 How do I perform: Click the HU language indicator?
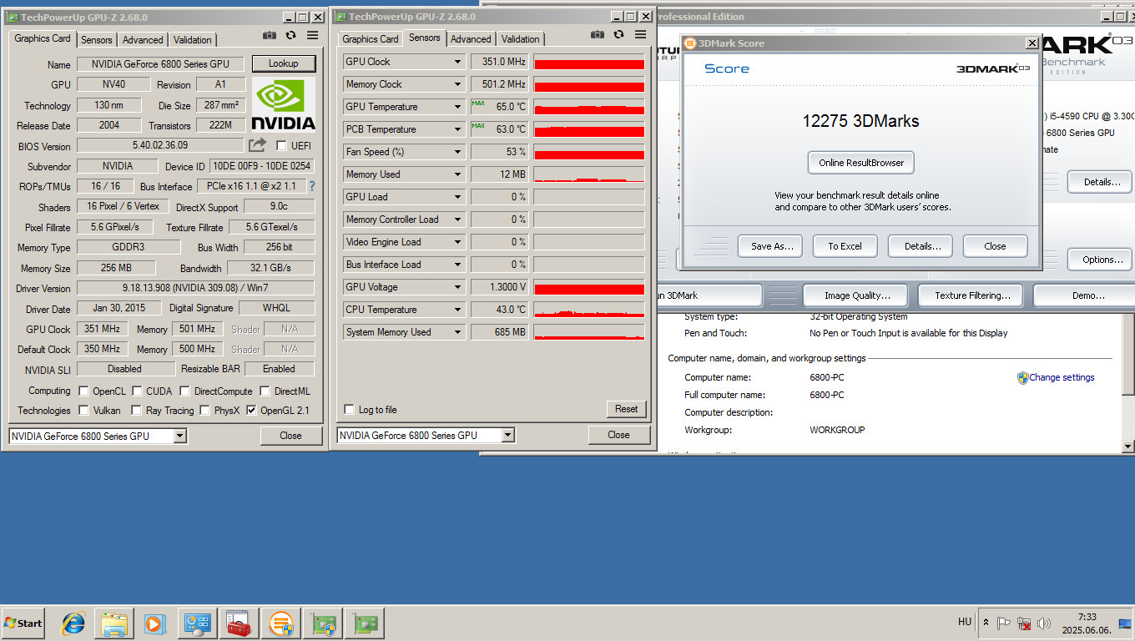pos(965,622)
